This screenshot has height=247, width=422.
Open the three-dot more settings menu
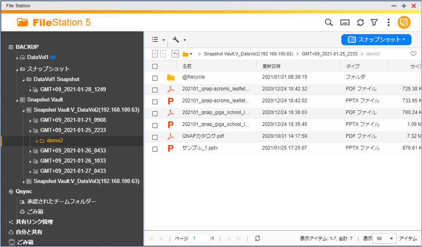pos(388,22)
